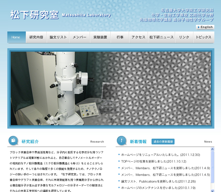Image resolution: width=221 pixels, height=192 pixels.
Task: Click the ホームページのメンテナンス 2010.1.19 entry
Action: [x=158, y=188]
